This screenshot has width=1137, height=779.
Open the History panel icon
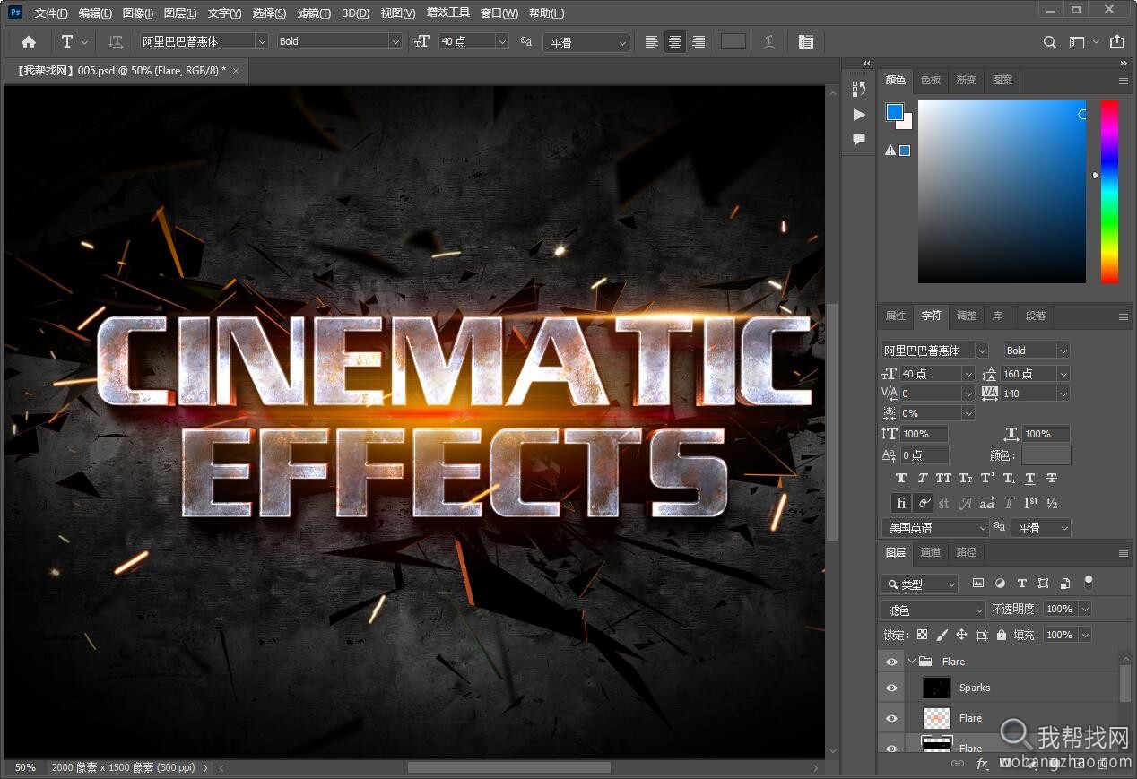click(859, 89)
